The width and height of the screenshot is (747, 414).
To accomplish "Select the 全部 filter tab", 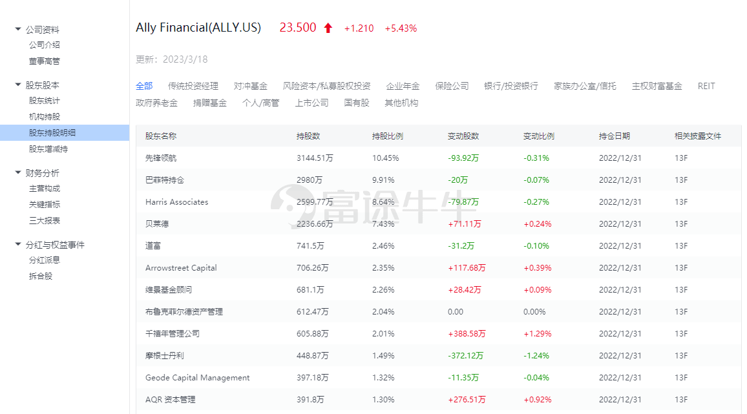I will pyautogui.click(x=144, y=87).
